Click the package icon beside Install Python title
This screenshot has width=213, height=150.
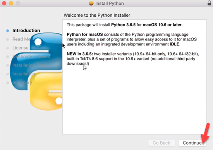[x=91, y=3]
